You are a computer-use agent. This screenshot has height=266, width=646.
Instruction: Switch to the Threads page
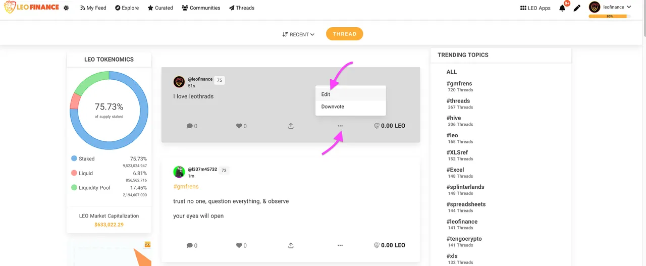tap(241, 8)
